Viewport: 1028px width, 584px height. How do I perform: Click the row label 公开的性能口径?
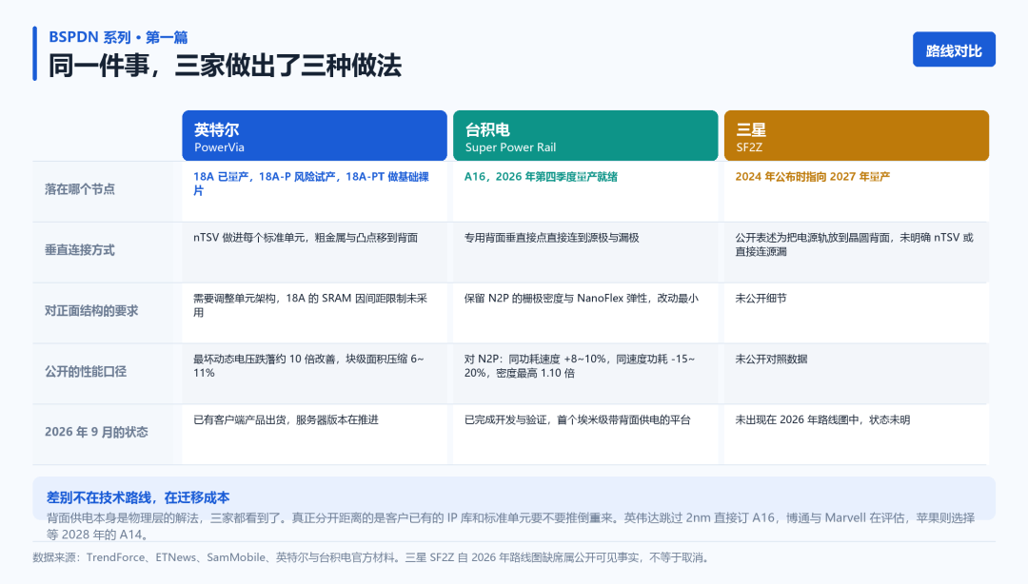[x=86, y=372]
